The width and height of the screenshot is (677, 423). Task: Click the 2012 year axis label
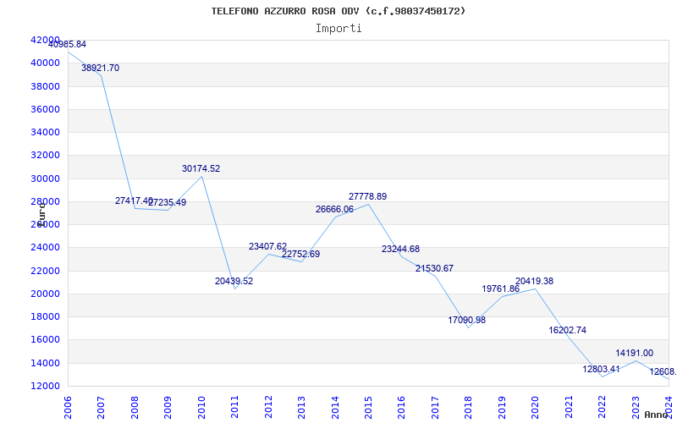pos(268,408)
